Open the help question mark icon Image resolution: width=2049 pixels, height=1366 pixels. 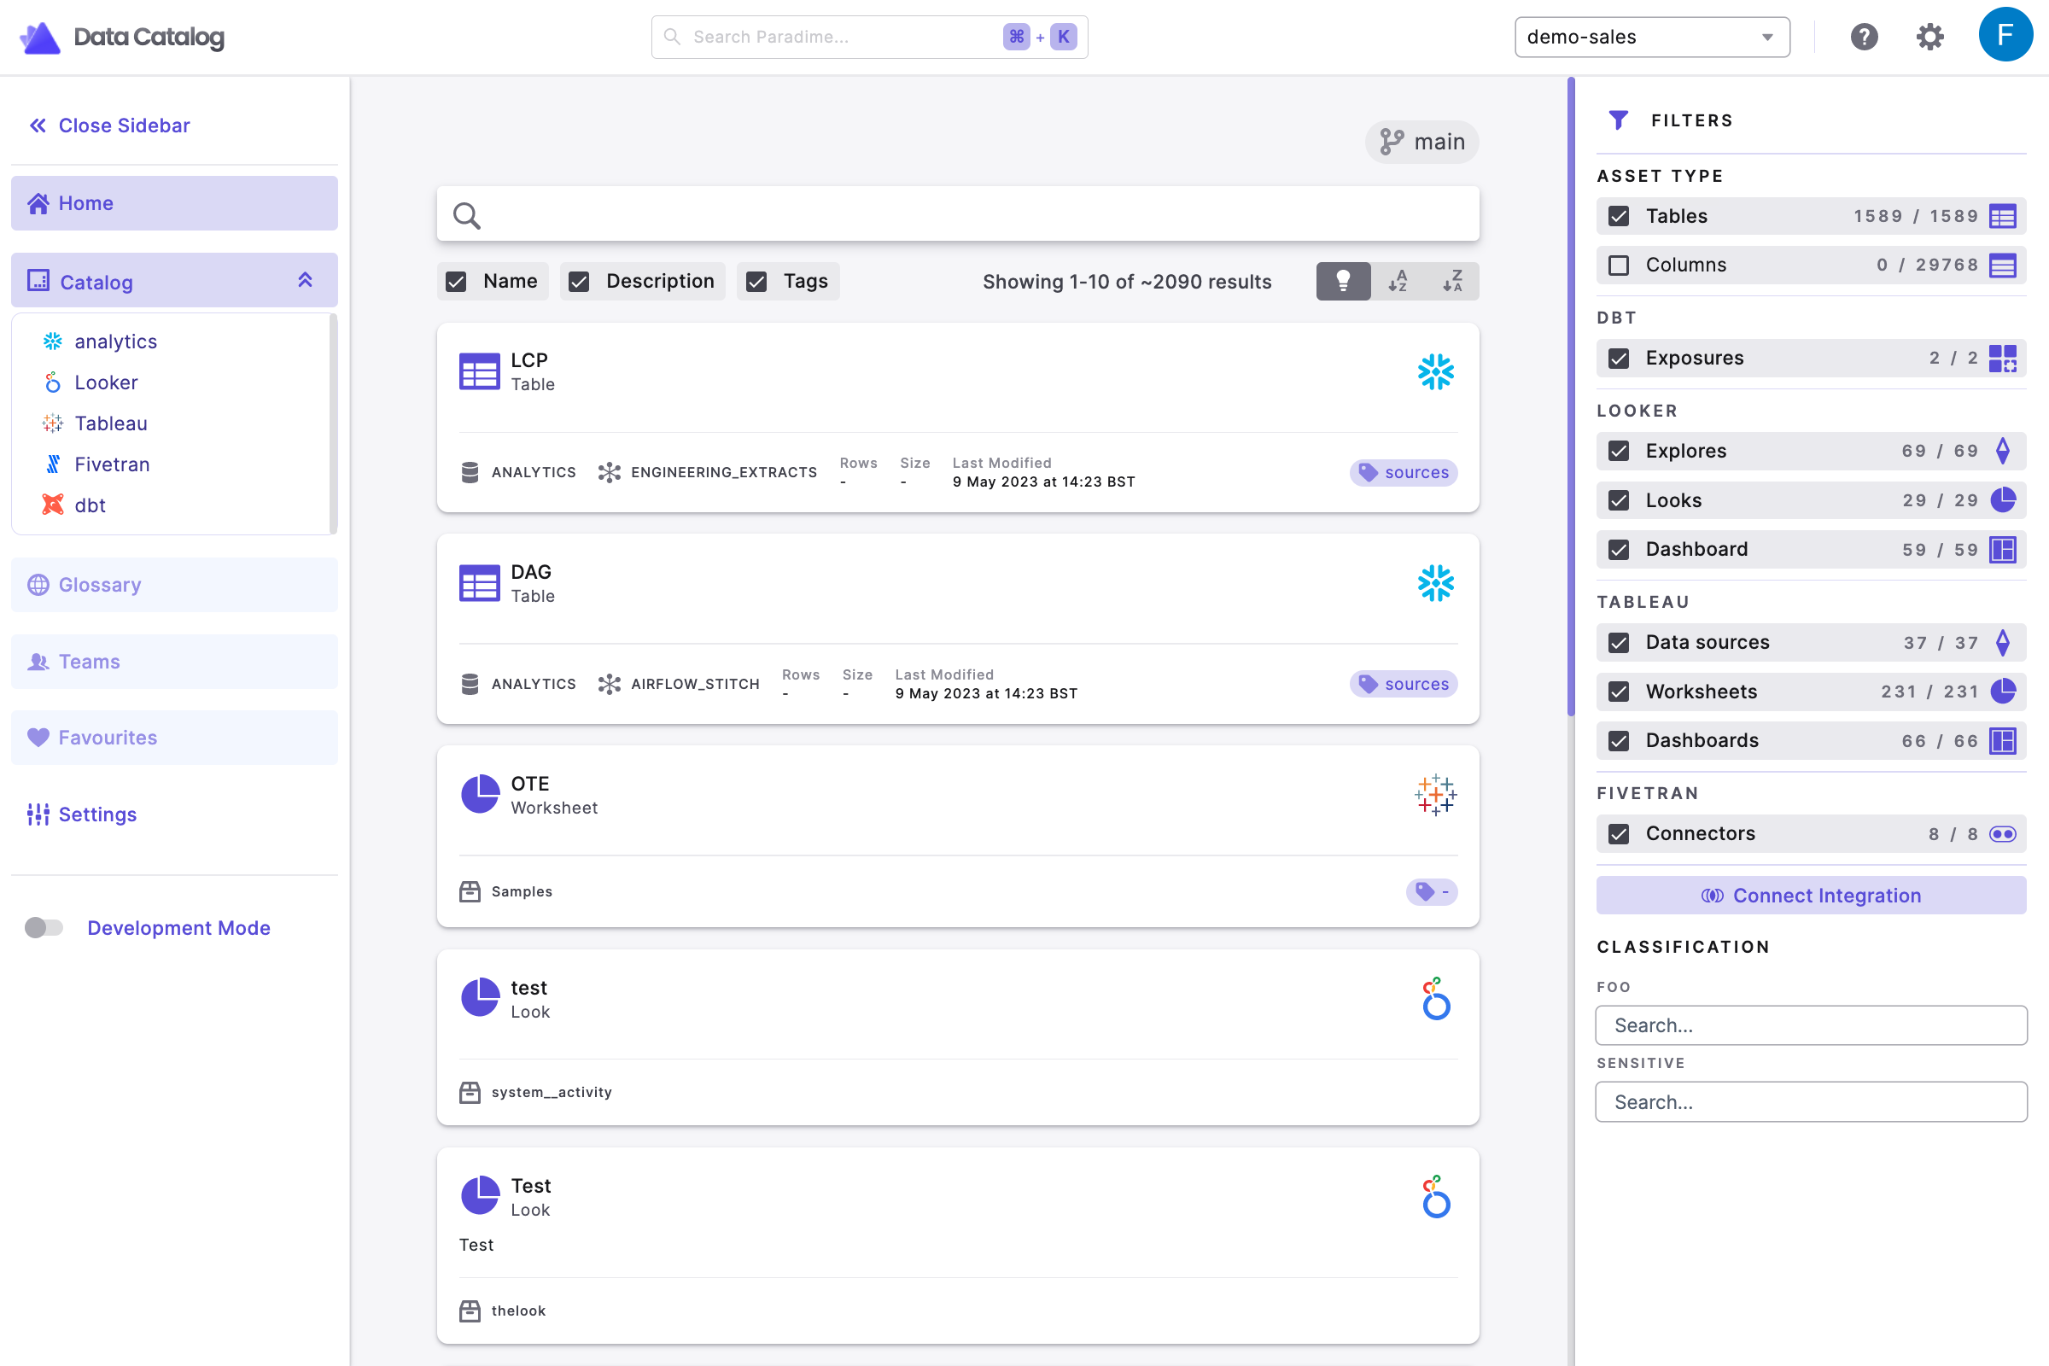click(x=1864, y=37)
